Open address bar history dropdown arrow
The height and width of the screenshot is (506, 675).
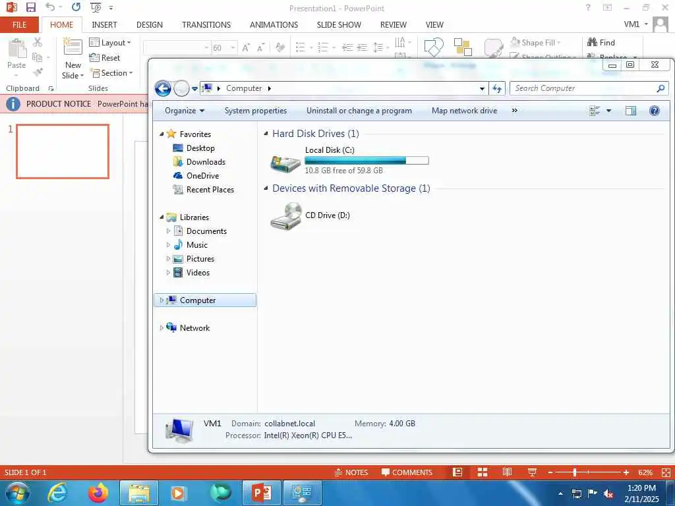[x=482, y=89]
